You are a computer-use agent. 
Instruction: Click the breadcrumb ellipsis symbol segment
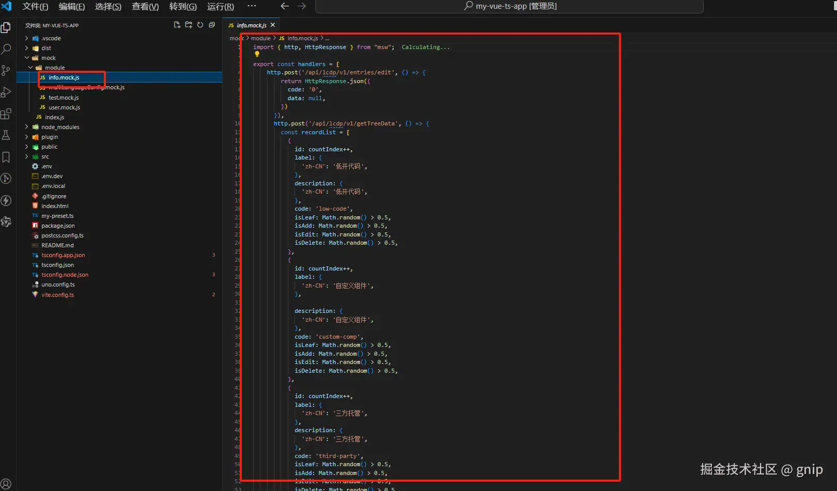click(327, 38)
